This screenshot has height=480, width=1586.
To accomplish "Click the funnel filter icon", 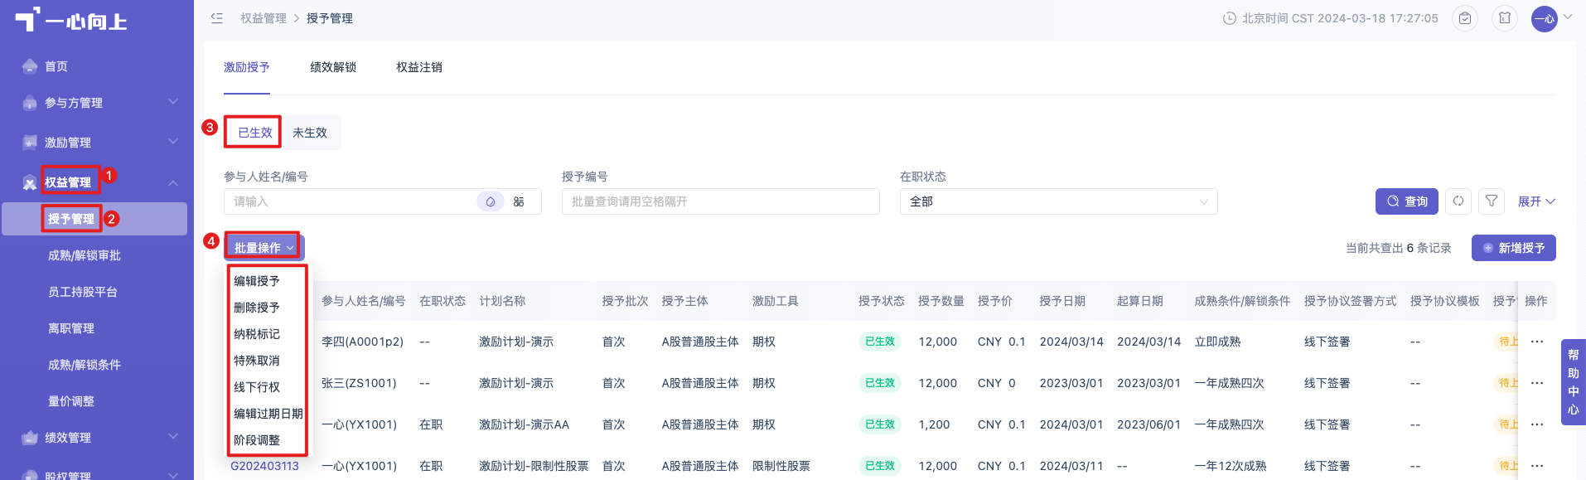I will click(x=1492, y=201).
